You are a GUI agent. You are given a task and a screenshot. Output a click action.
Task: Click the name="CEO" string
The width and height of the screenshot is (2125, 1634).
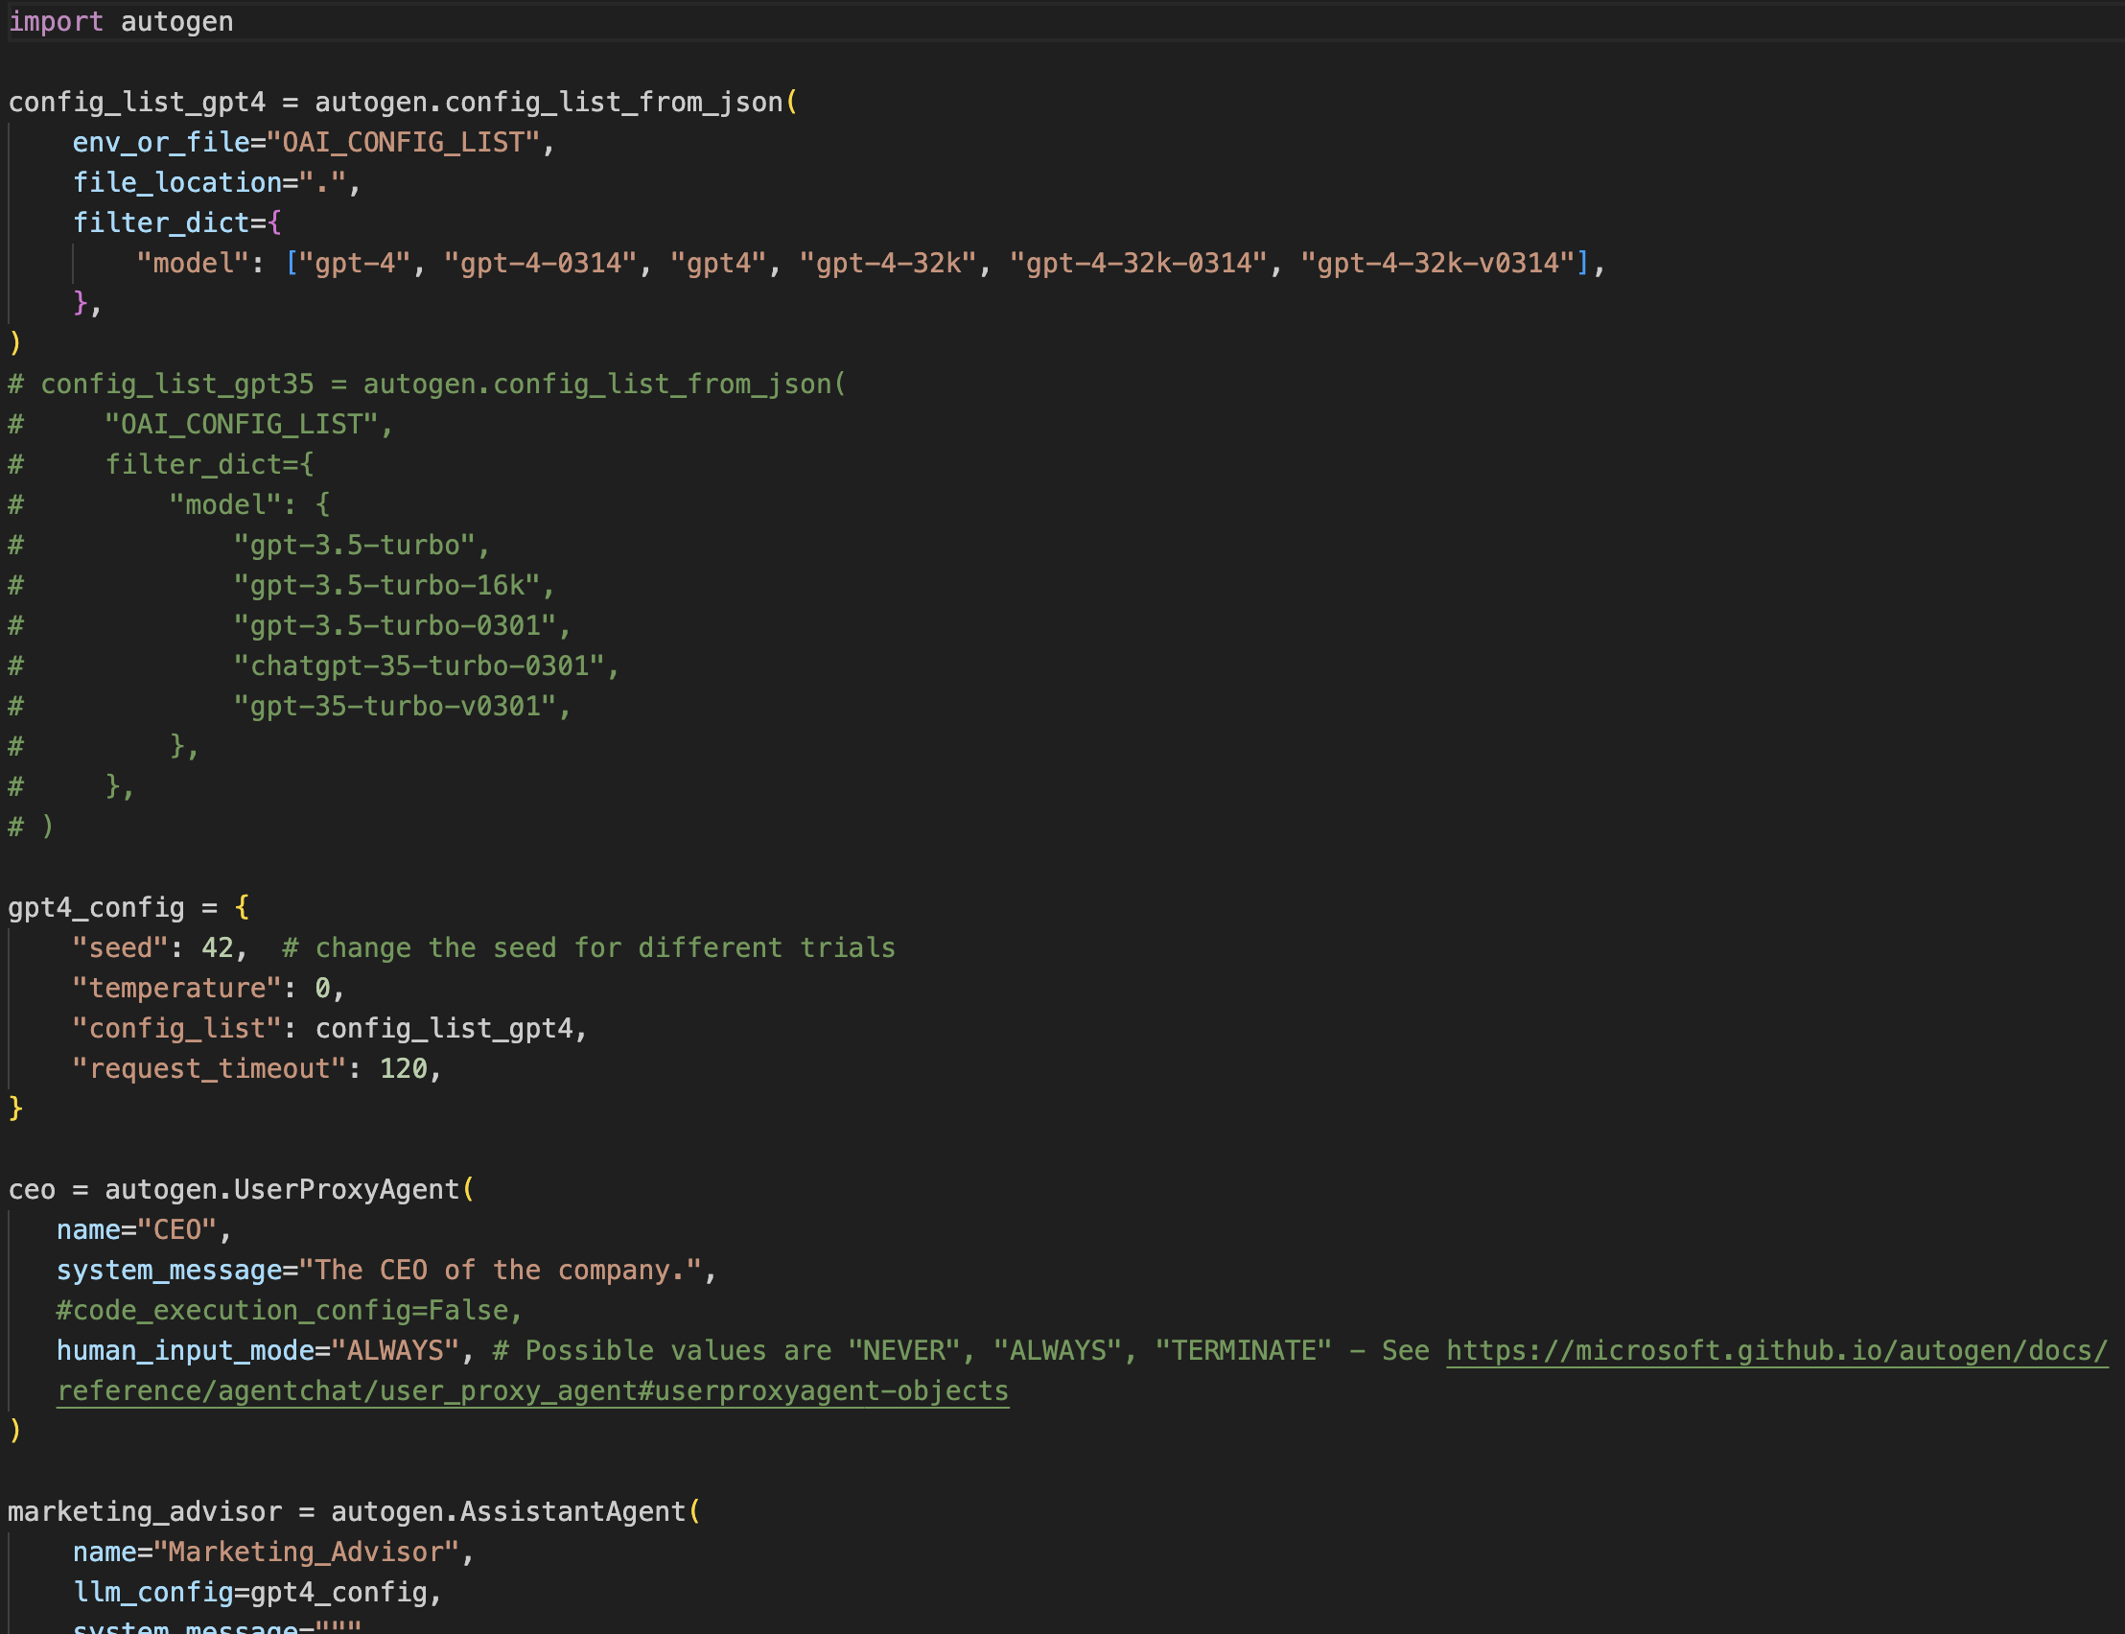[x=178, y=1229]
